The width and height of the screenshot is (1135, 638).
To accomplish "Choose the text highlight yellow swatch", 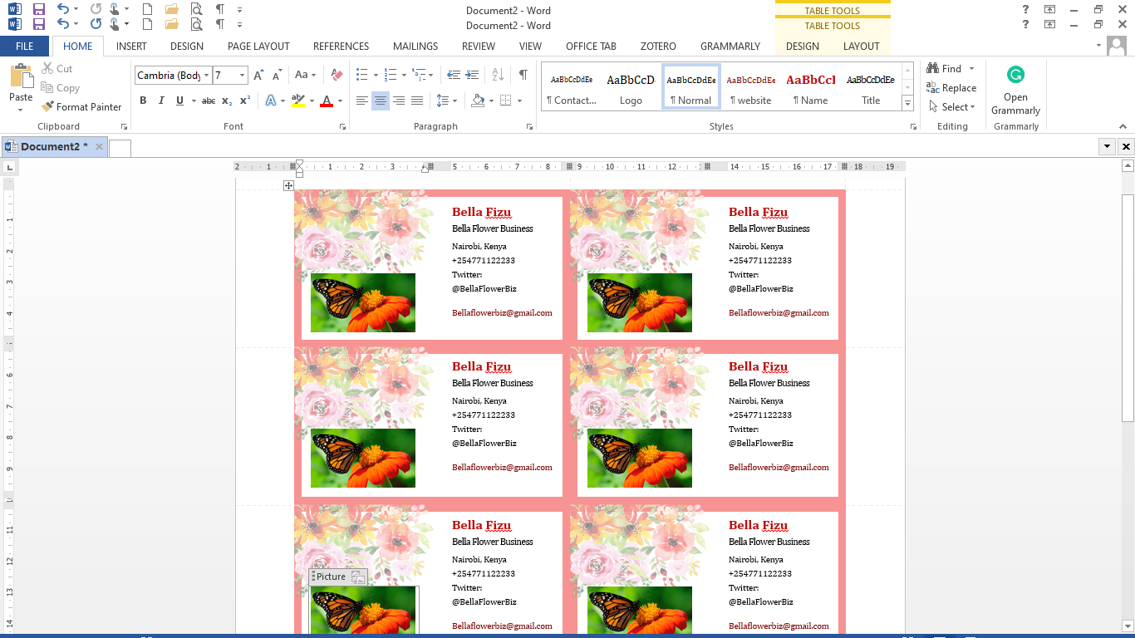I will coord(299,100).
